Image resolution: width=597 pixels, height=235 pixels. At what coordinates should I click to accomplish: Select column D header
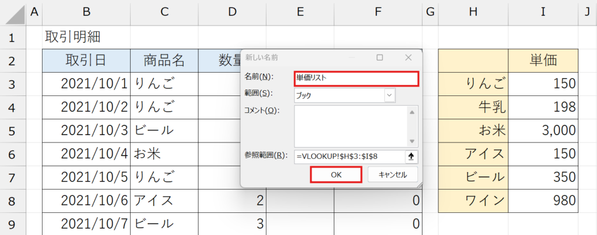232,13
